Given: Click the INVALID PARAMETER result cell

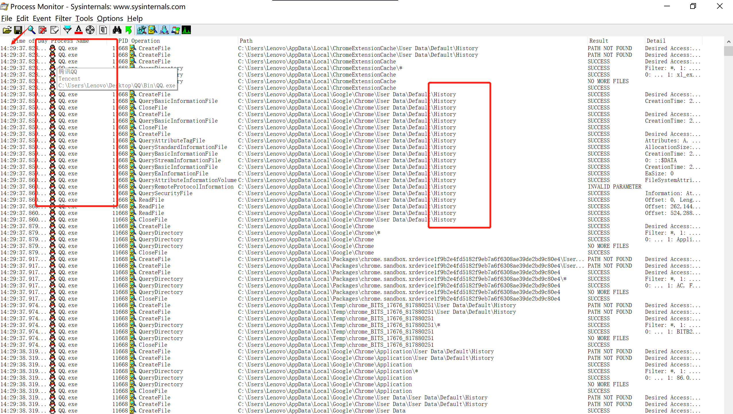Looking at the screenshot, I should click(614, 187).
